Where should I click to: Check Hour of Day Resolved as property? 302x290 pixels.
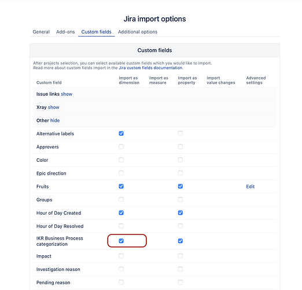(181, 226)
